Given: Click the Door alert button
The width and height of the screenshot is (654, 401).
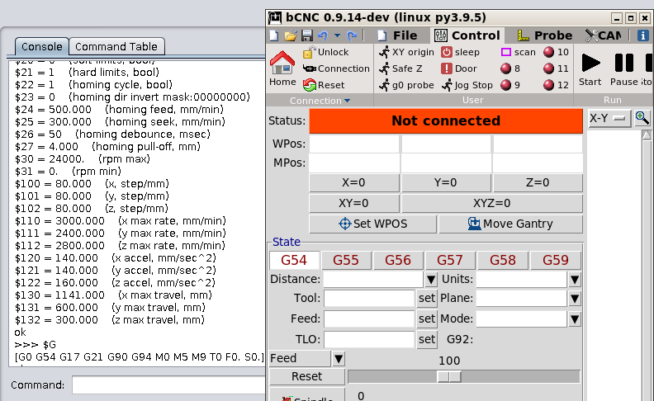Looking at the screenshot, I should tap(459, 68).
